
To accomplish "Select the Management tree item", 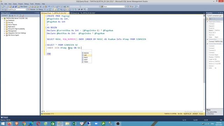I will click(12, 31).
